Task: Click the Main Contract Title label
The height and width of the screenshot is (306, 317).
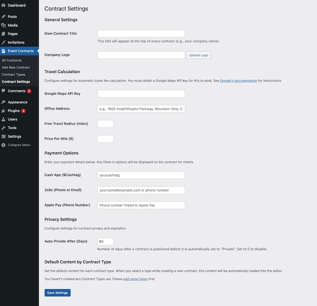Action: 61,34
